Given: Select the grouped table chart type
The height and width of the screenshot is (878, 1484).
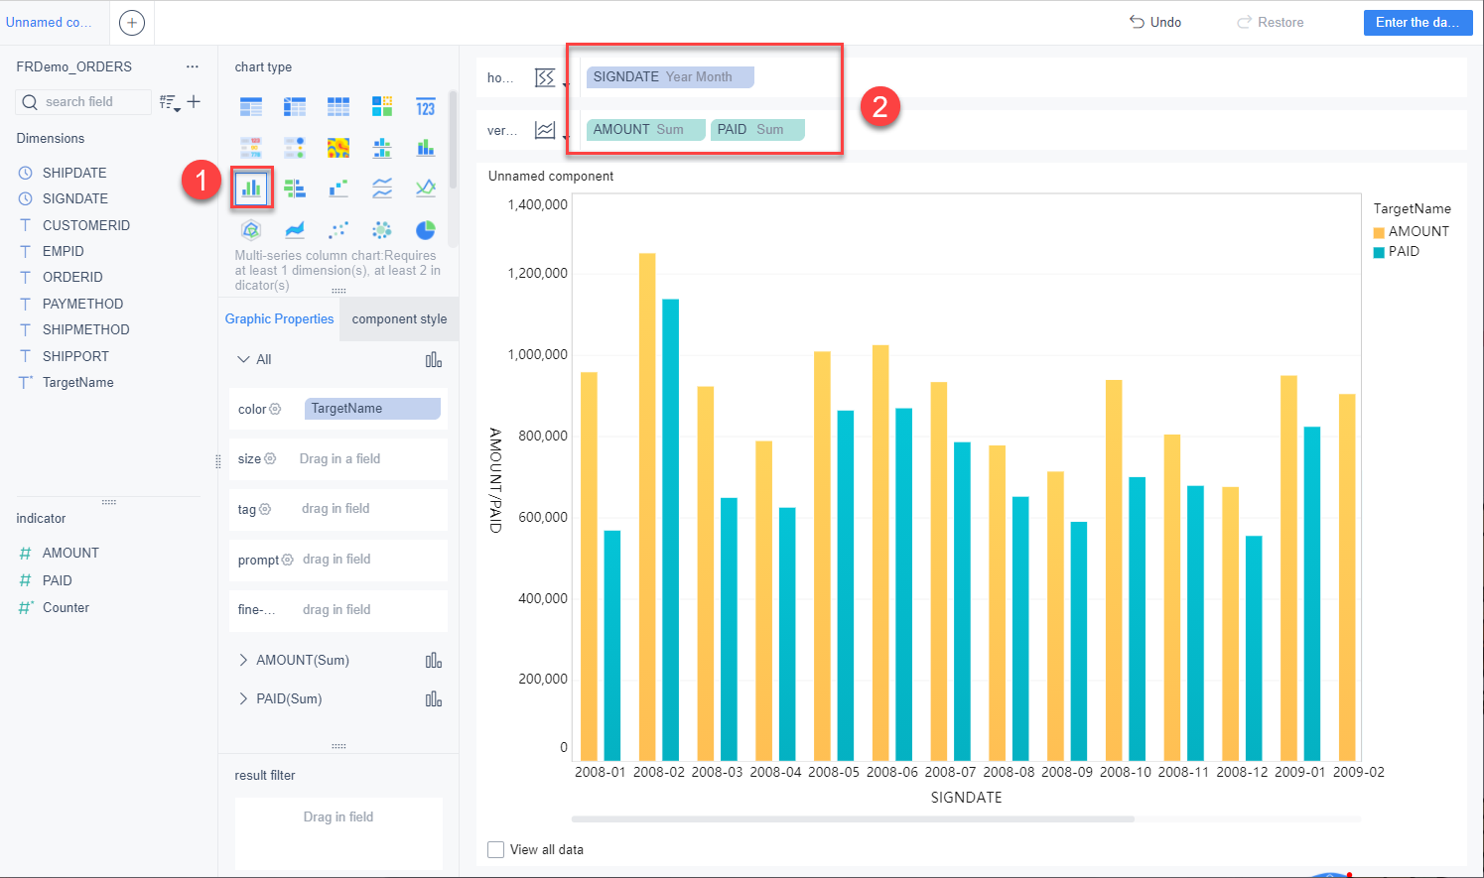Looking at the screenshot, I should 251,106.
